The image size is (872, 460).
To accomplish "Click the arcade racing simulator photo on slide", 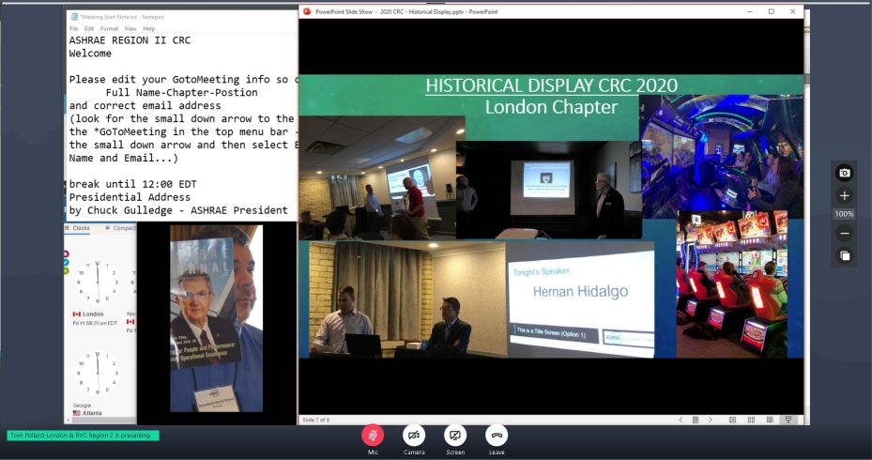I will point(721,156).
